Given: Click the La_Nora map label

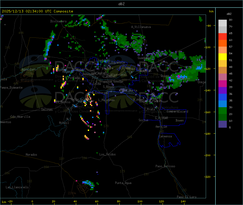Looking at the screenshot, I should coord(107,68).
